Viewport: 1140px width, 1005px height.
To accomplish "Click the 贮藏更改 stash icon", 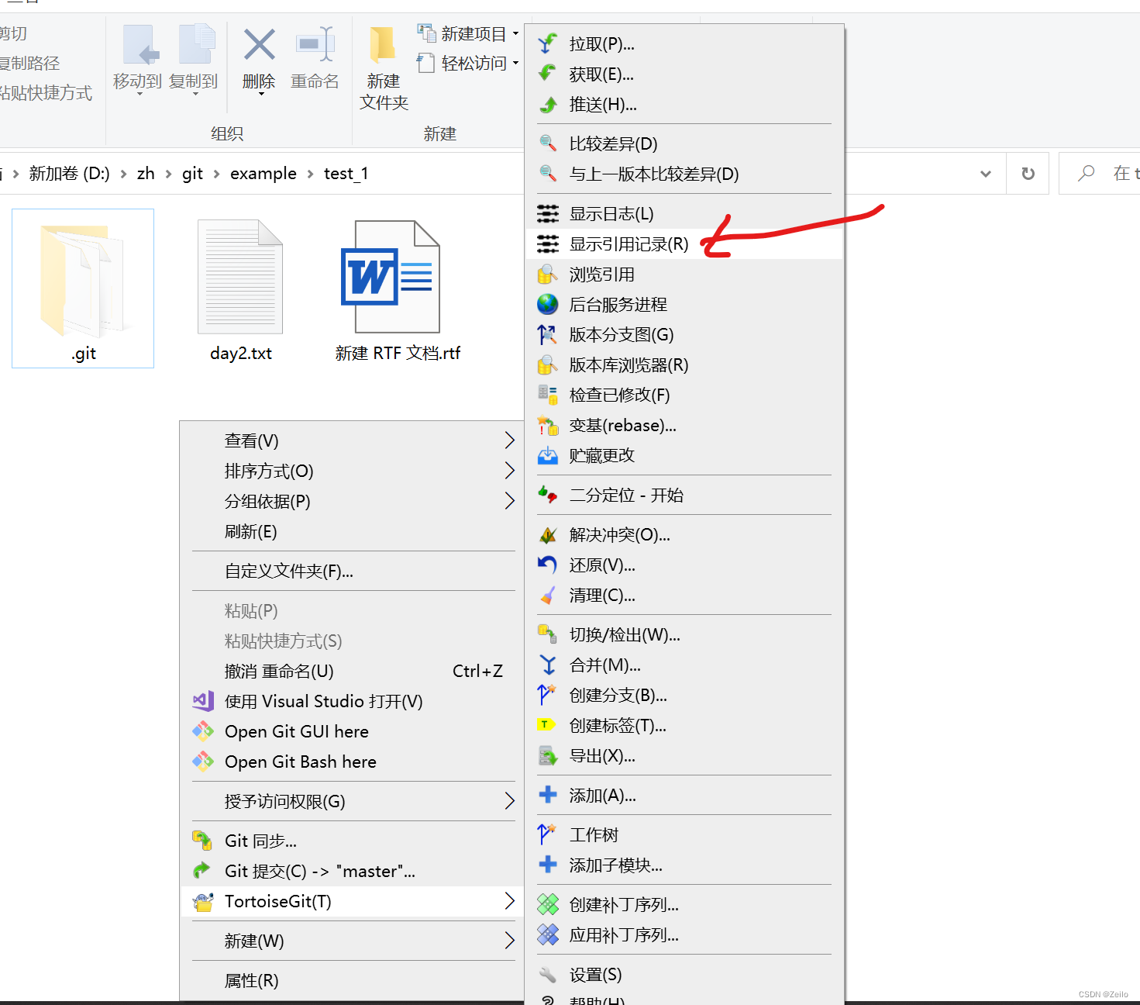I will point(548,455).
